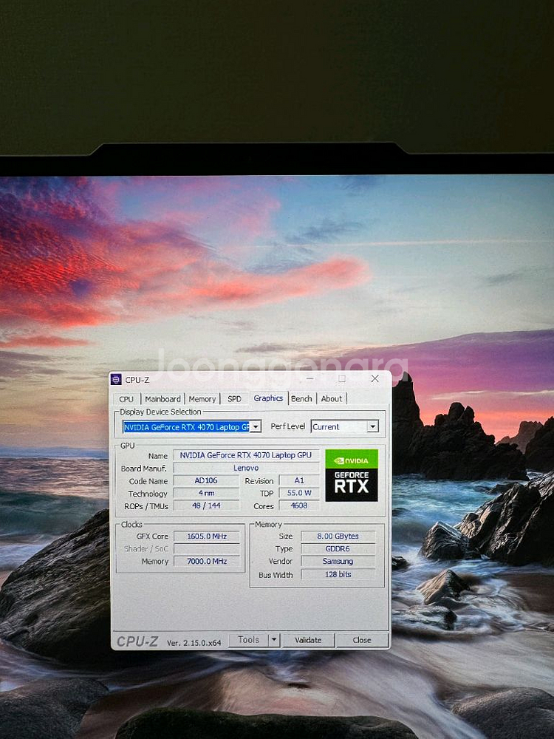
Task: Click the Close button at bottom
Action: pyautogui.click(x=362, y=640)
